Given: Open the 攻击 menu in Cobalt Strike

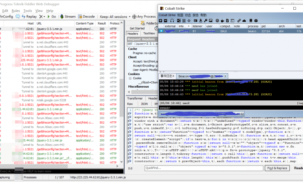Looking at the screenshot, I should coord(188,15).
